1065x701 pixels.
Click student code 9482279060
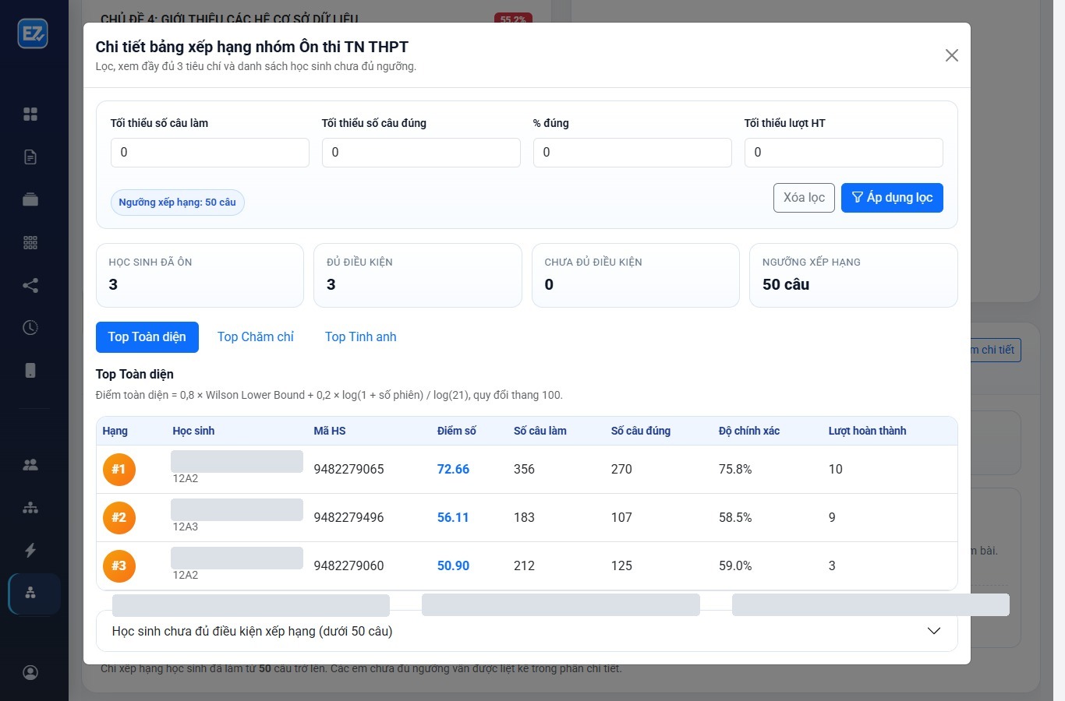tap(349, 565)
